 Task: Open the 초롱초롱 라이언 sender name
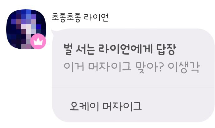click(80, 17)
